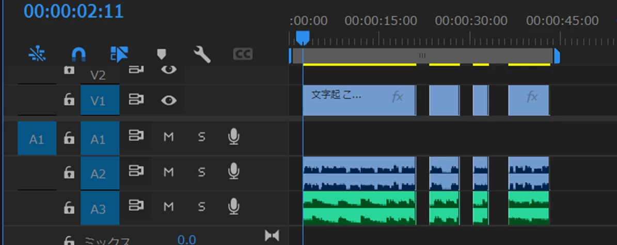Viewport: 617px width, 245px height.
Task: Toggle sync lock on A3 track
Action: [x=136, y=205]
